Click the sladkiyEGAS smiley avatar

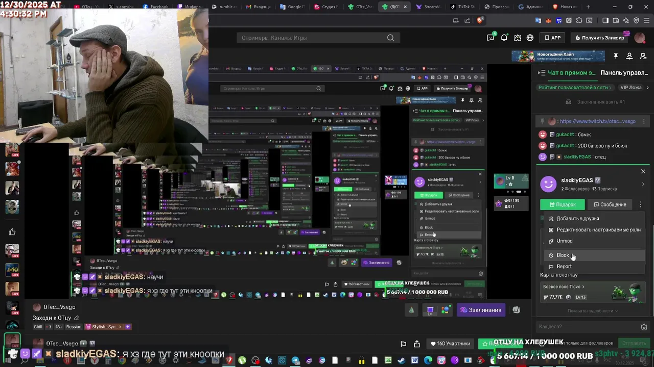click(548, 184)
